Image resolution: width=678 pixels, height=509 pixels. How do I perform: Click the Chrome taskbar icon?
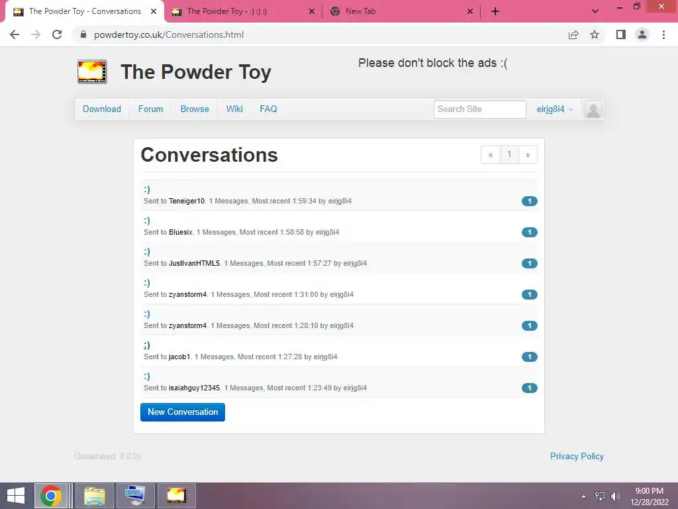point(50,496)
